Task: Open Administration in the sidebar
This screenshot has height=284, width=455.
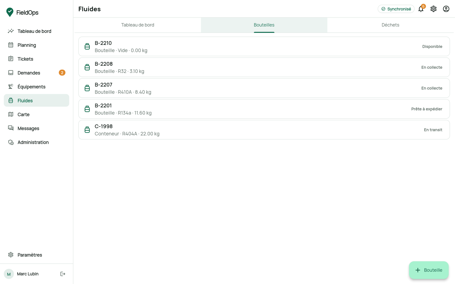Action: [36, 142]
